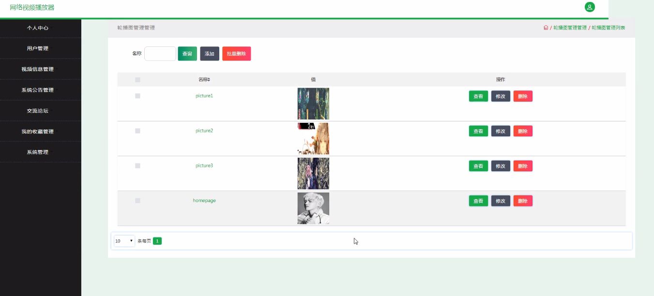View the picture2 entry with 查看

click(478, 131)
